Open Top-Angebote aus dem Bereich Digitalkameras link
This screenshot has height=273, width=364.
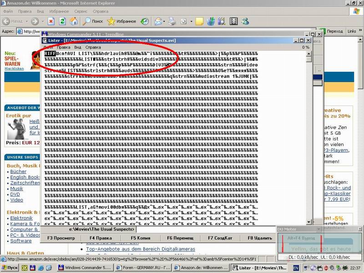(x=141, y=249)
